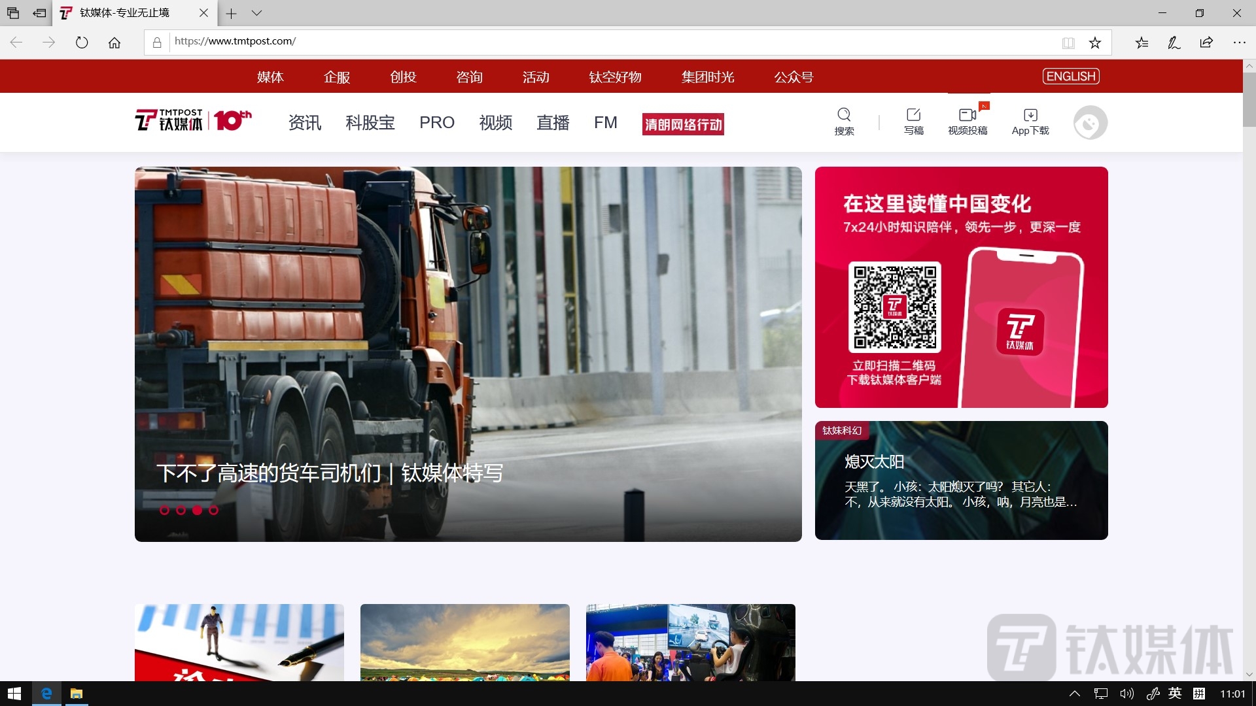Screen dimensions: 1256x706
Task: Click the tabs set aside icon
Action: pyautogui.click(x=13, y=13)
